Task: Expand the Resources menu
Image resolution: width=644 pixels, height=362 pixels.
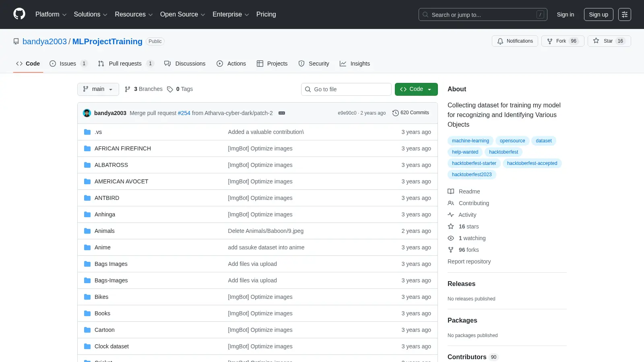Action: coord(134,14)
